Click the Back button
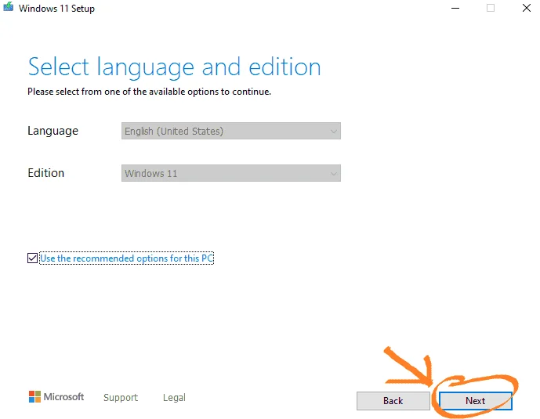540x419 pixels. coord(393,401)
